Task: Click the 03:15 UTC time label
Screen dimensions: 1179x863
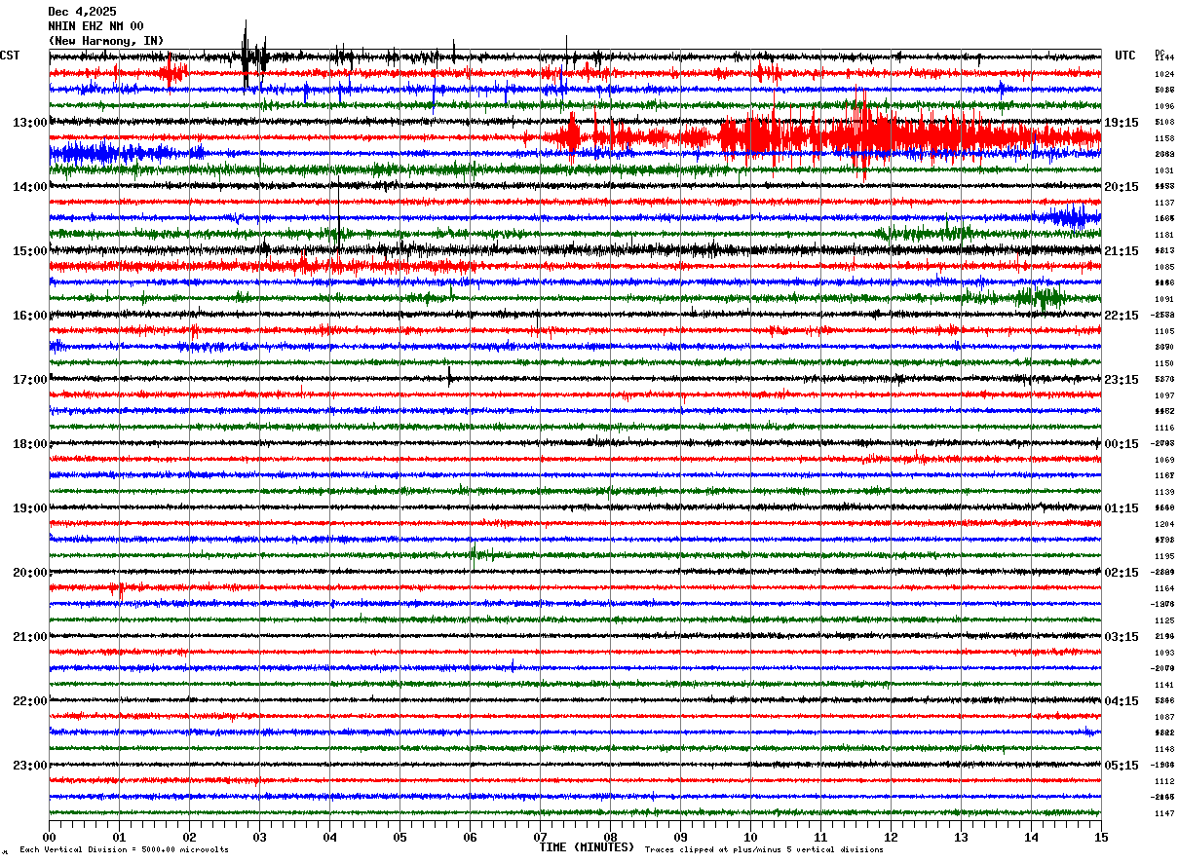Action: tap(1122, 637)
